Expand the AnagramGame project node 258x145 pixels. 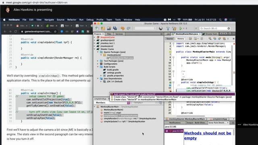(95, 37)
